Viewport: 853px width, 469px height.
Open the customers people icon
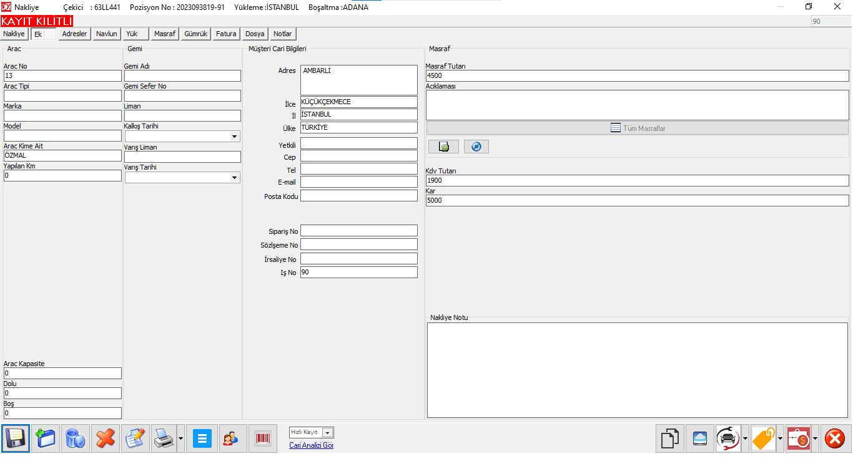[x=232, y=438]
